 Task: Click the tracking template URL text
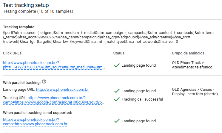pyautogui.click(x=109, y=37)
